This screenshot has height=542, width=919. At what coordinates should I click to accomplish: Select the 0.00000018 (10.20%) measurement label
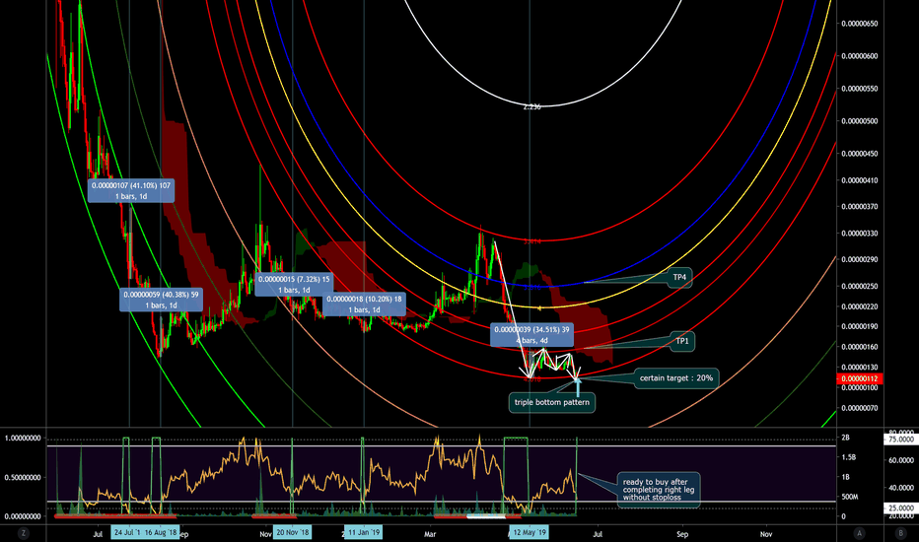[364, 305]
